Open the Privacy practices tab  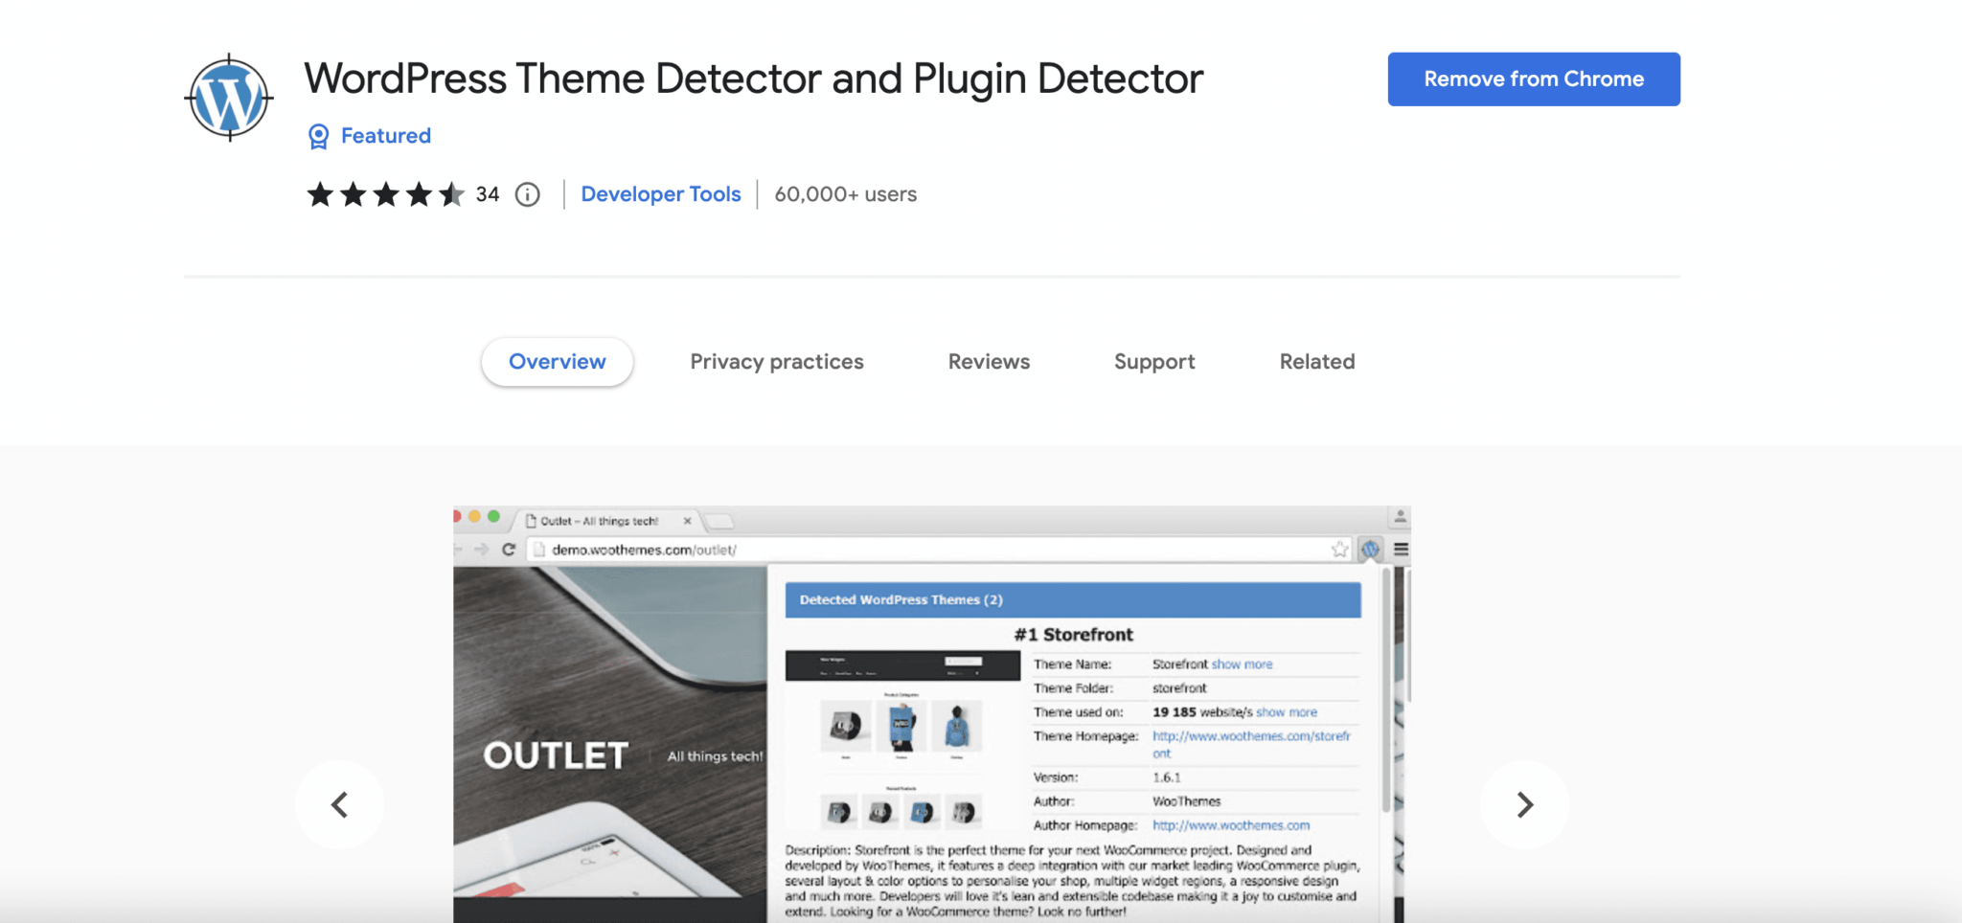point(776,362)
